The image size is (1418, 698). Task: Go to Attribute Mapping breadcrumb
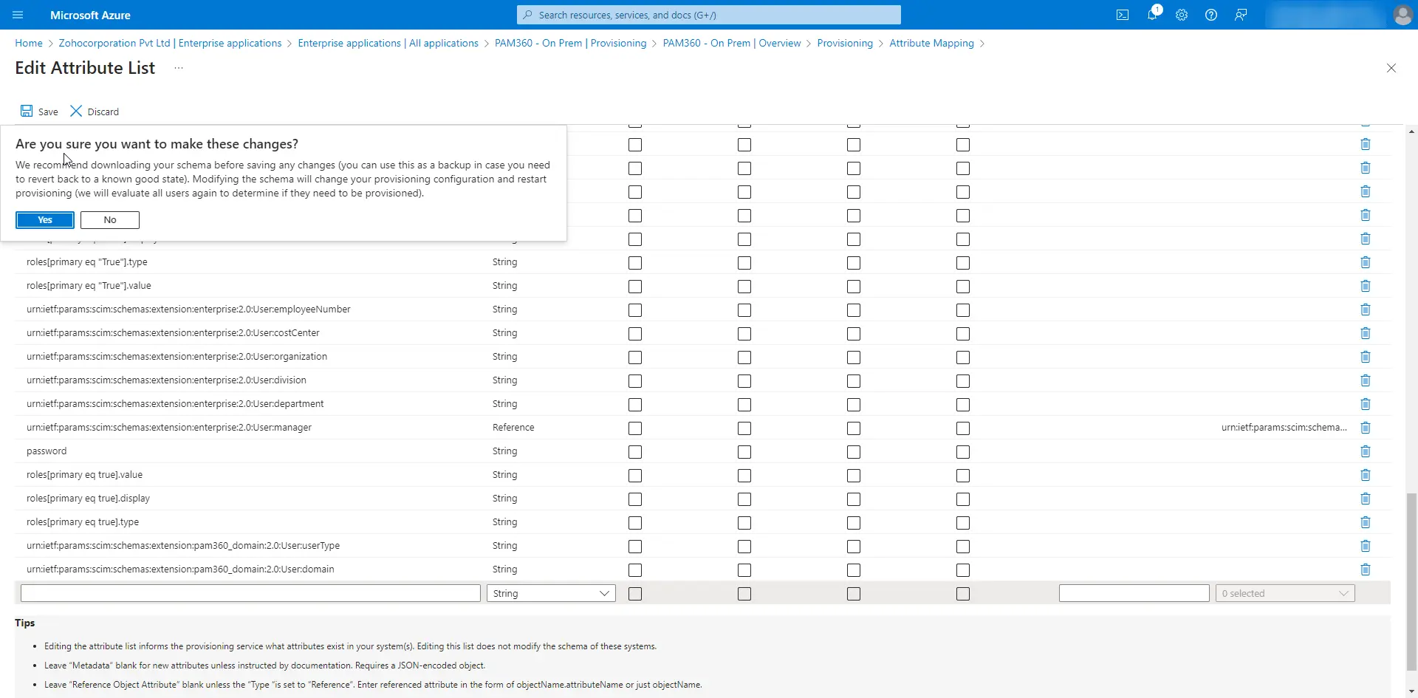tap(931, 43)
